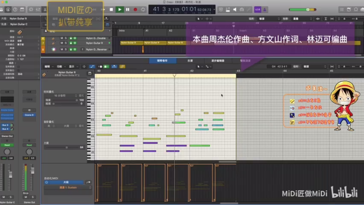
Task: Click the Stereo Out output slot
Action: (x=7, y=136)
